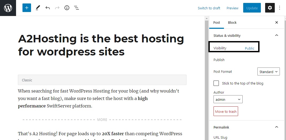Click the Post Format label
Screen dimensions: 286x140
tap(223, 72)
